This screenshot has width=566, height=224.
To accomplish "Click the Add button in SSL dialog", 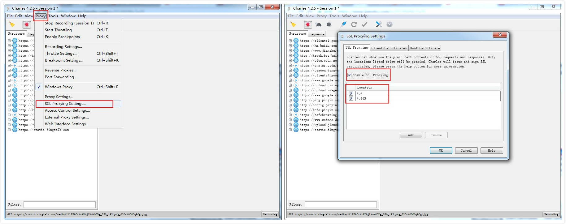I will 411,135.
